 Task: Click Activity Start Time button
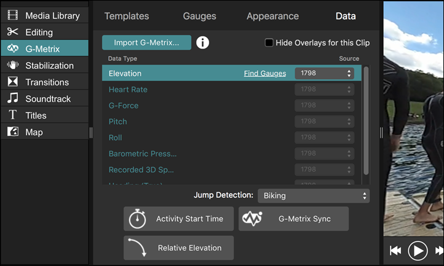coord(178,219)
